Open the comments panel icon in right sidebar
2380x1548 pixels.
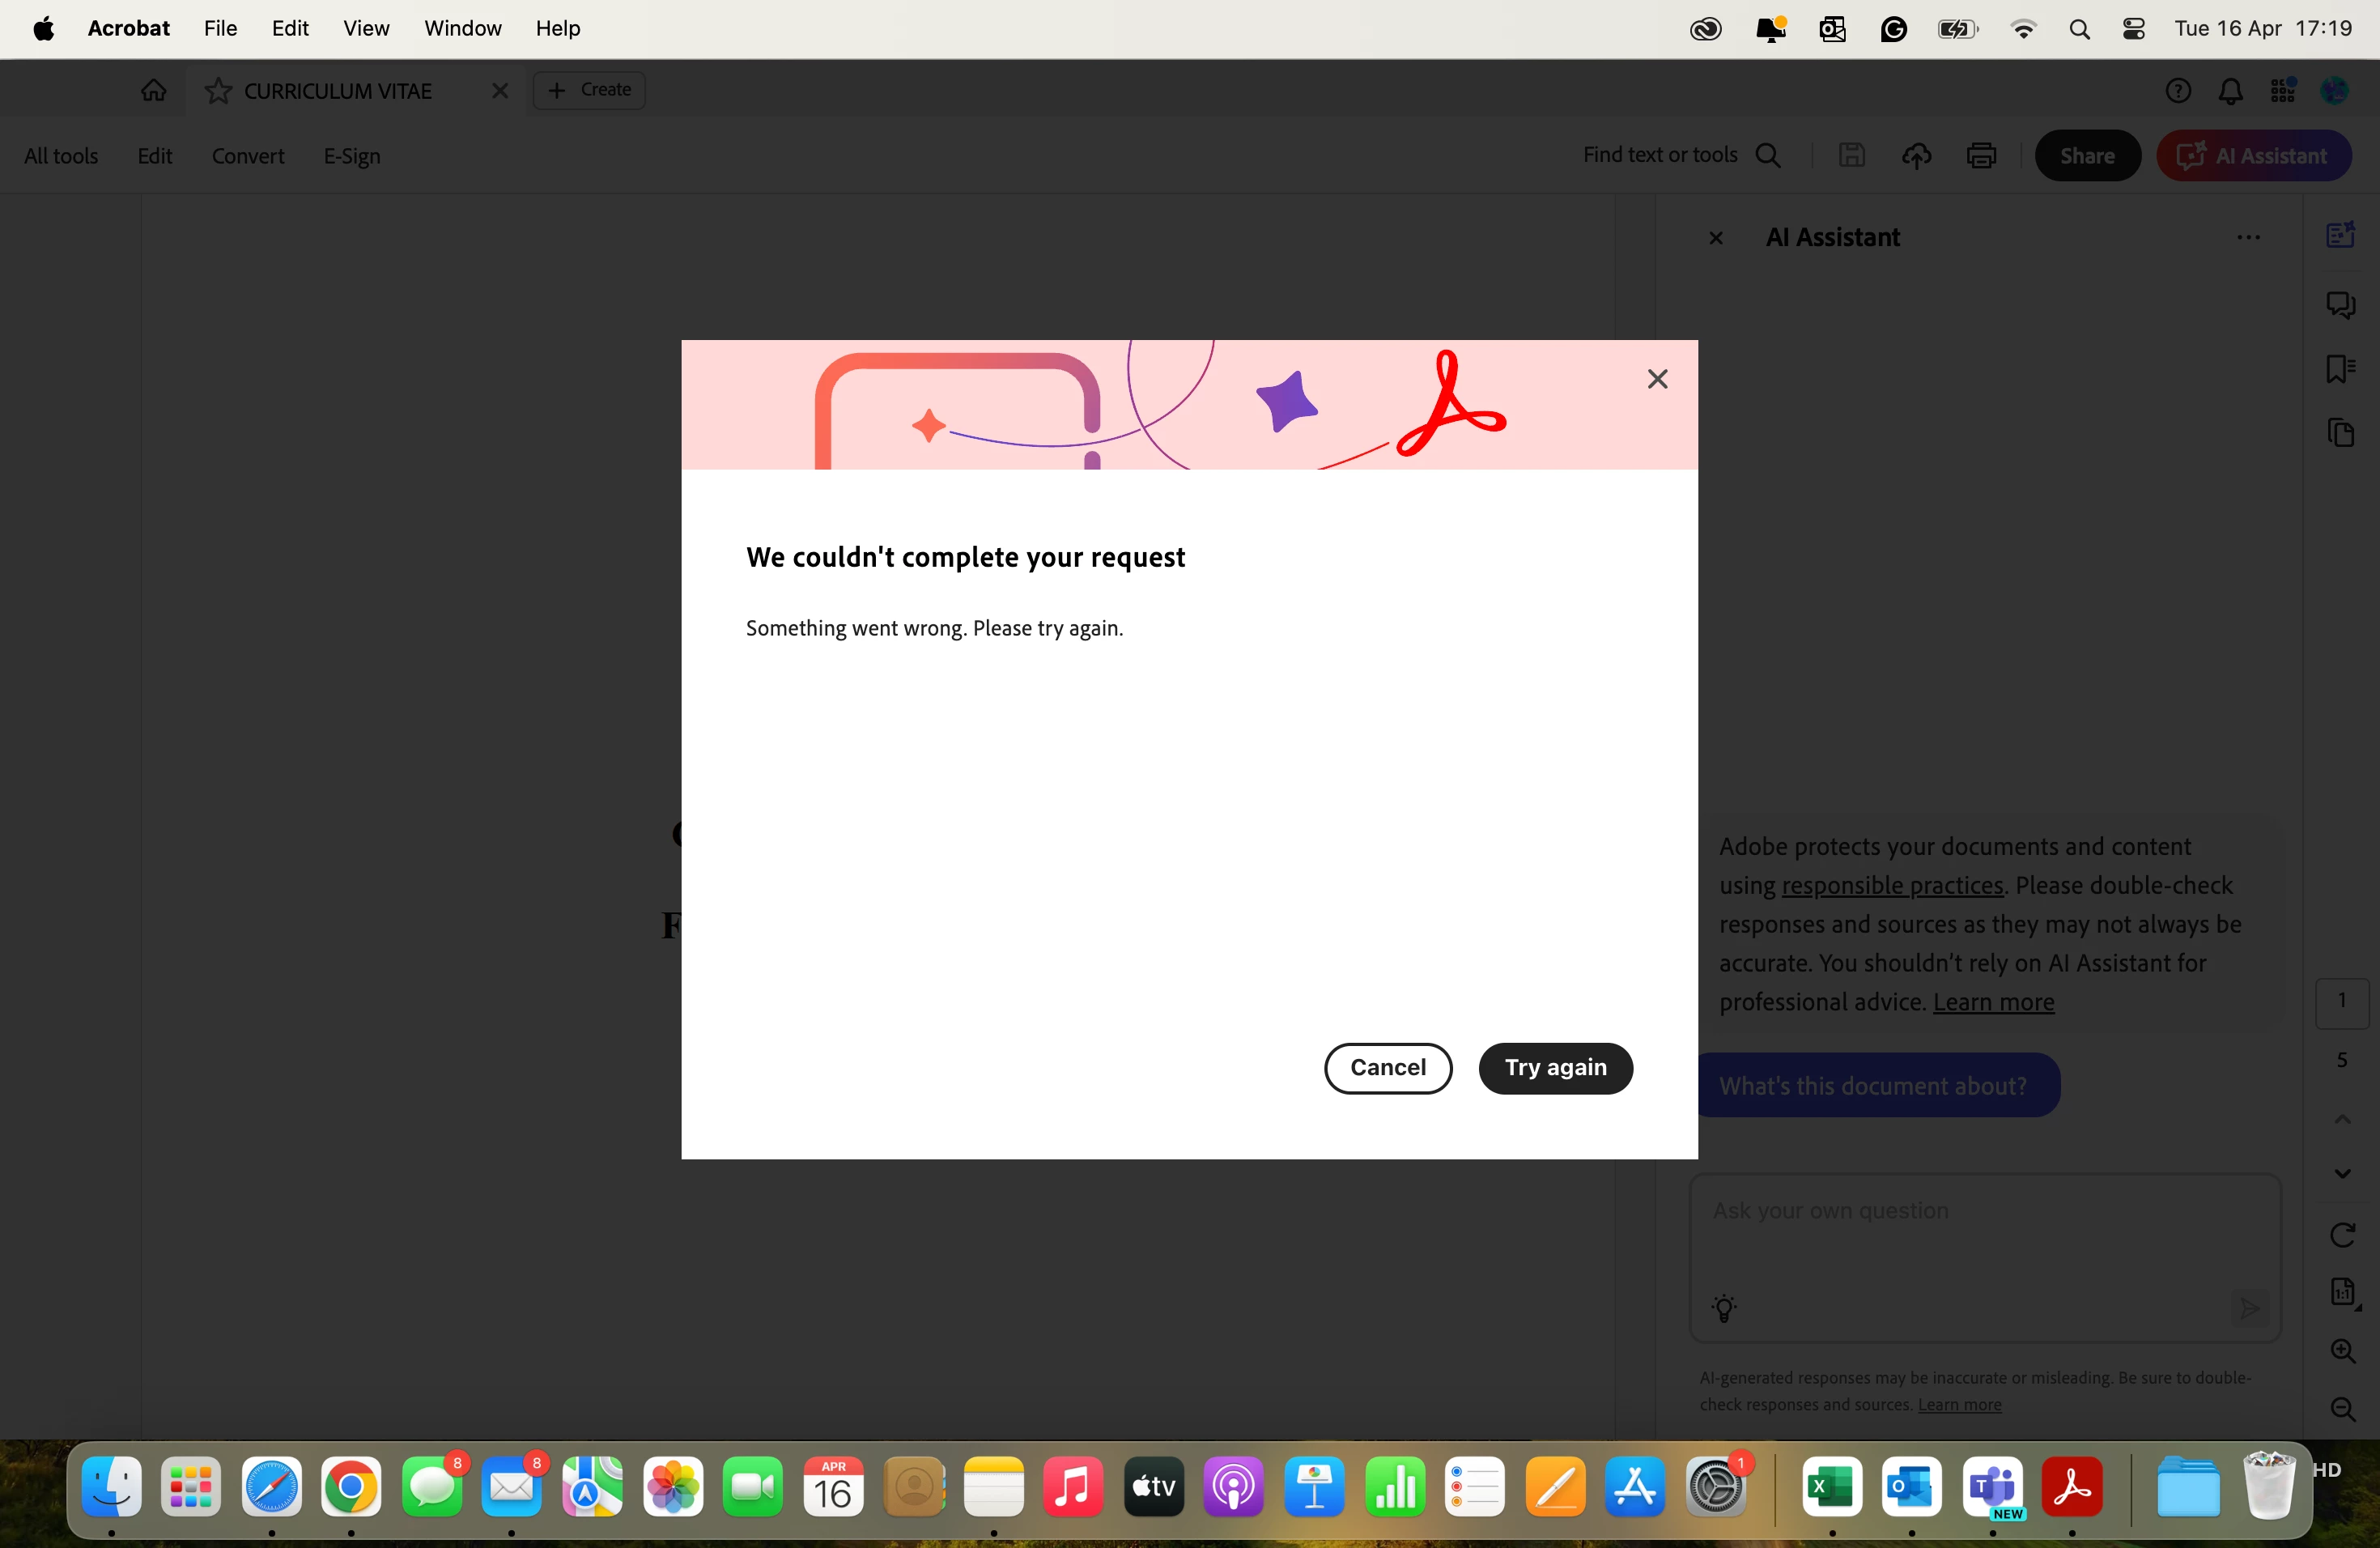(x=2340, y=304)
